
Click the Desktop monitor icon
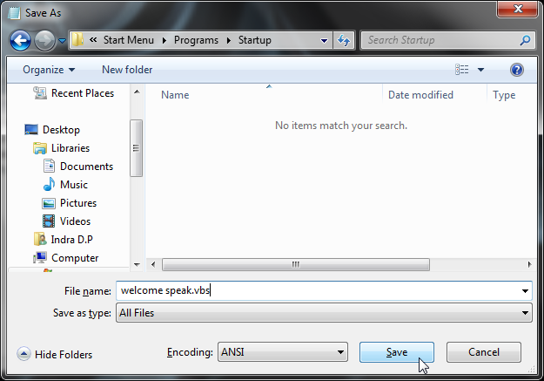pyautogui.click(x=31, y=130)
